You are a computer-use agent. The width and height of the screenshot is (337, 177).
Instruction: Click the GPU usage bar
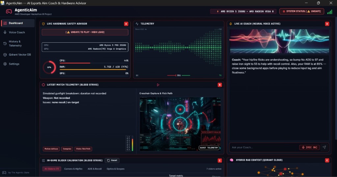pyautogui.click(x=94, y=76)
